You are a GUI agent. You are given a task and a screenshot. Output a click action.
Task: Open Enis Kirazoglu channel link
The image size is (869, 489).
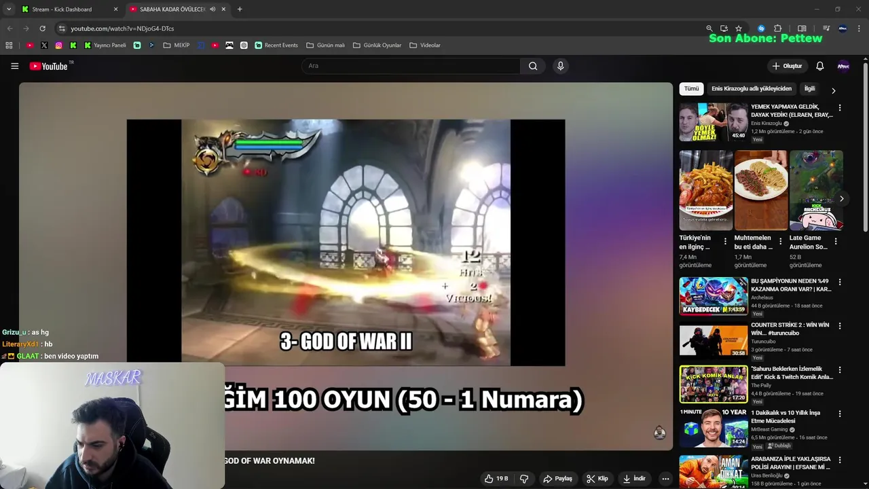click(766, 124)
